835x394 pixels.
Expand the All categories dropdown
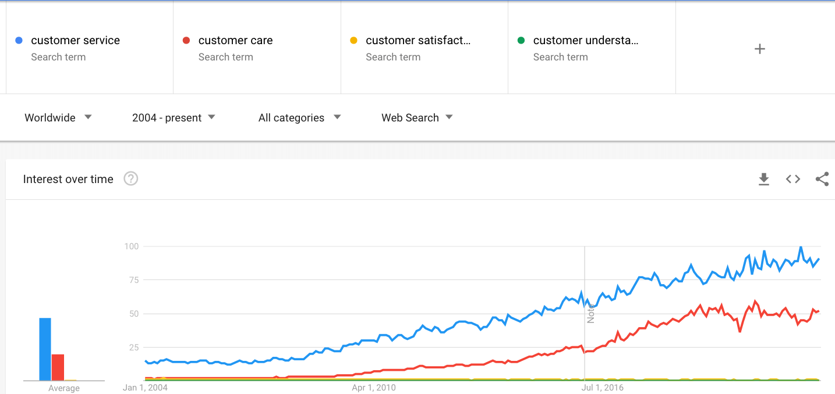[x=299, y=117]
